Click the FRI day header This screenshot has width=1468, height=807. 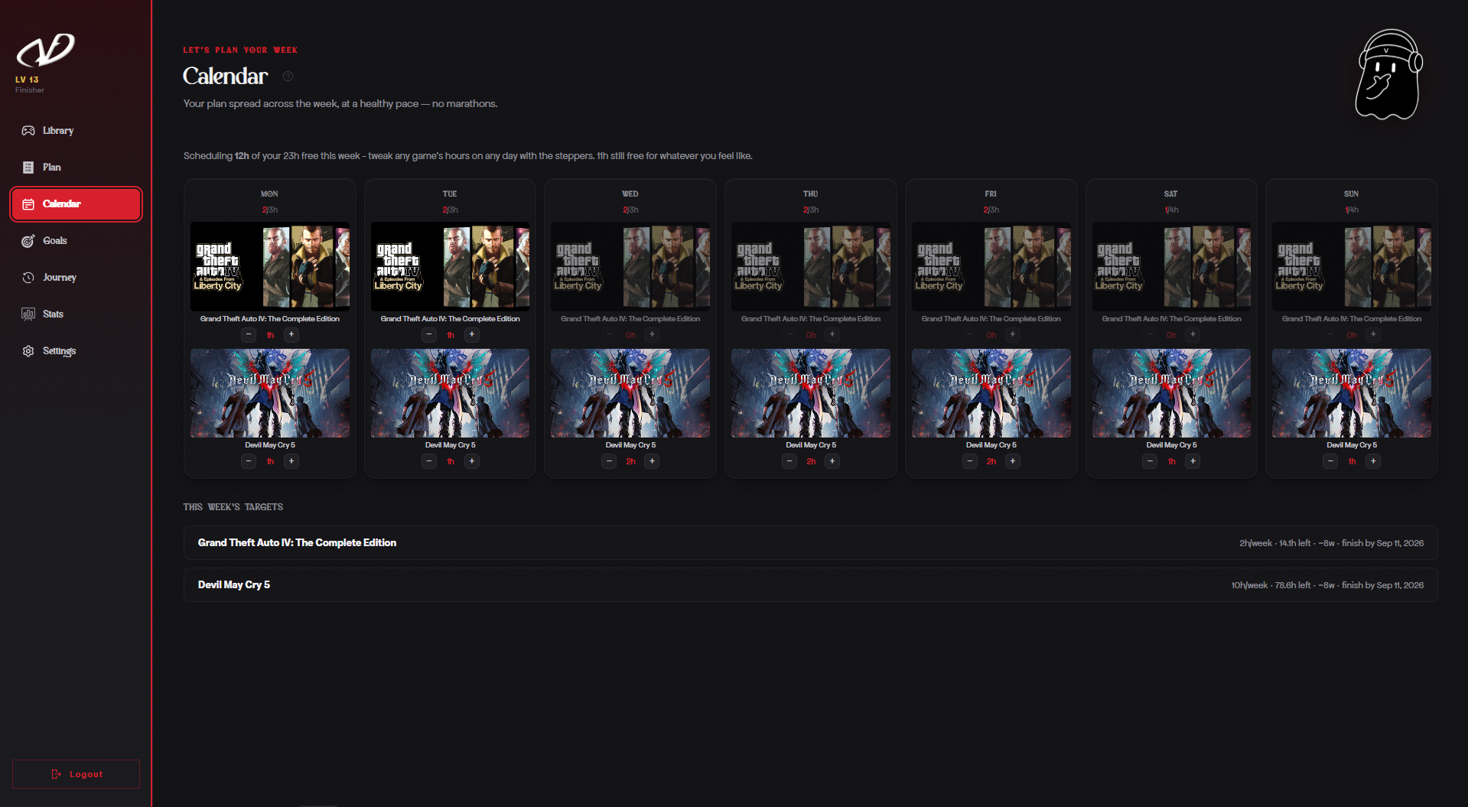point(991,194)
